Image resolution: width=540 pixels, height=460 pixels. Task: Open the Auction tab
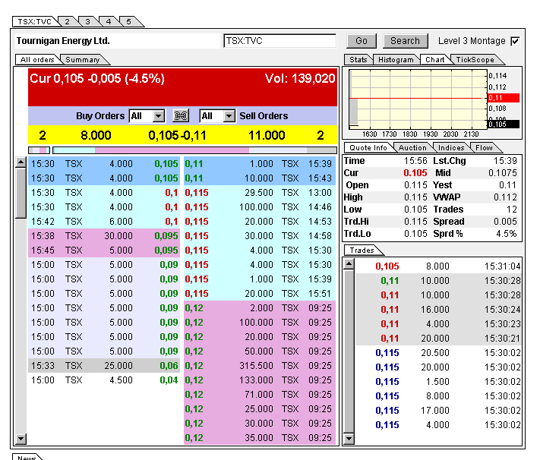click(x=412, y=147)
